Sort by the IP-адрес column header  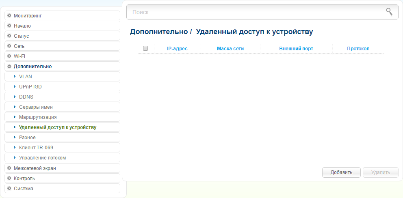[x=177, y=49]
